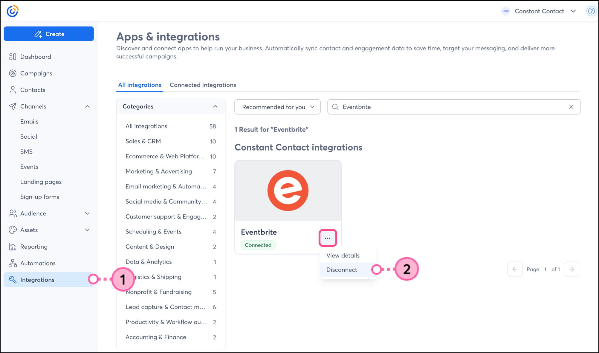Expand the Audience sidebar section
This screenshot has width=599, height=353.
pyautogui.click(x=87, y=213)
